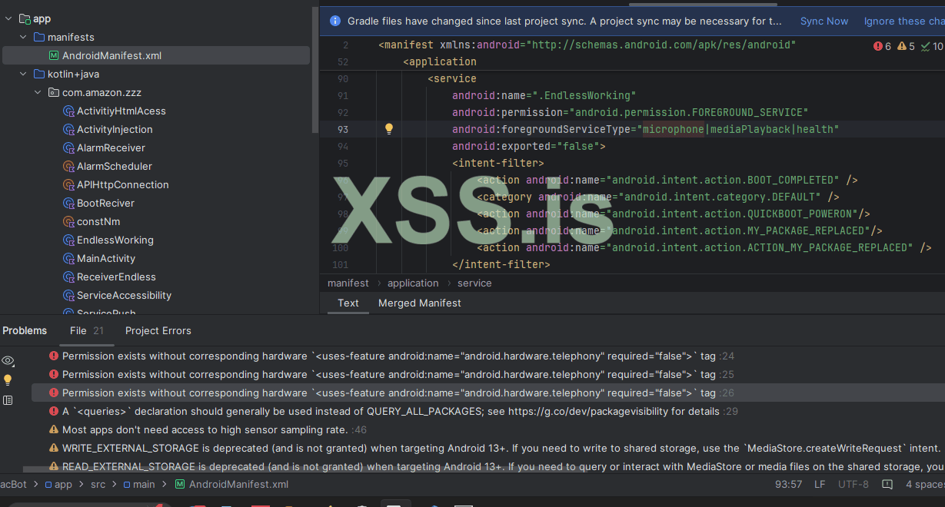Open the LF line separator selector
This screenshot has height=507, width=945.
820,485
